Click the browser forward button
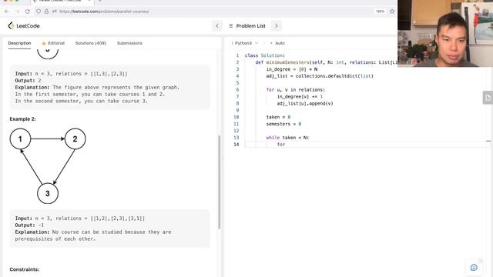The height and width of the screenshot is (277, 493). point(17,12)
